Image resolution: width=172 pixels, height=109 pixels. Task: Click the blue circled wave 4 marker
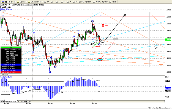(x=99, y=44)
